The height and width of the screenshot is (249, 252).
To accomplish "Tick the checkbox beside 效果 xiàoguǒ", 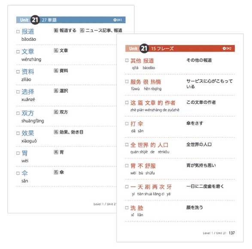I will [18, 133].
